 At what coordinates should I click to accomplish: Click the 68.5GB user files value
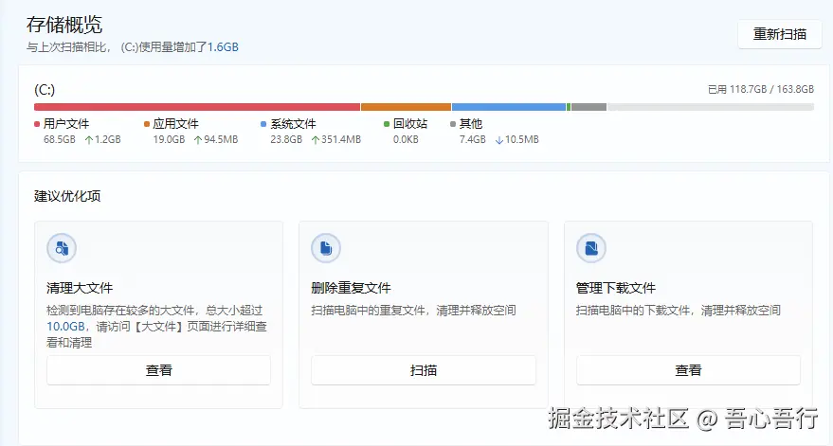click(60, 139)
